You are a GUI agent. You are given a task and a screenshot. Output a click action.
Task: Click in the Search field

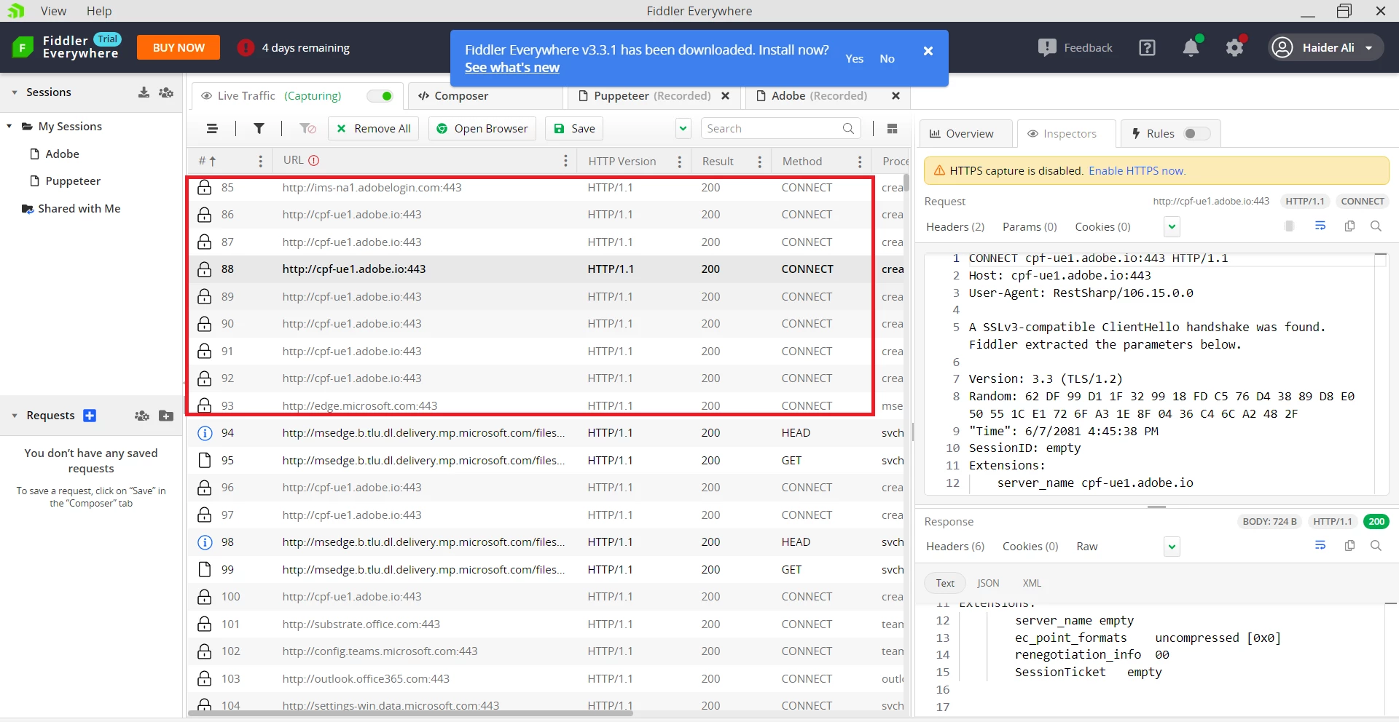point(780,129)
